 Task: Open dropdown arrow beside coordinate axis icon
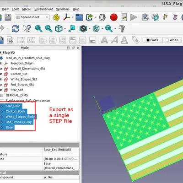click(73, 17)
